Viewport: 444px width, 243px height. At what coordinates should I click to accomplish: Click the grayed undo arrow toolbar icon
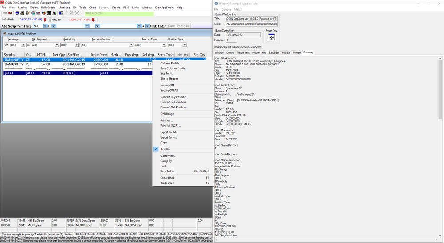click(67, 13)
